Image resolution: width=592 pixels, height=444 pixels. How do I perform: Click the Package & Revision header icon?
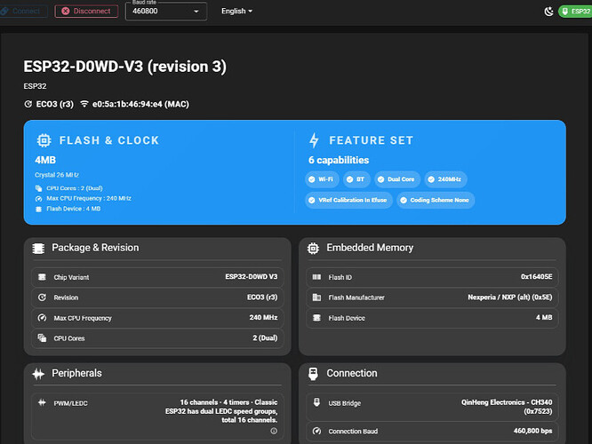tap(38, 248)
